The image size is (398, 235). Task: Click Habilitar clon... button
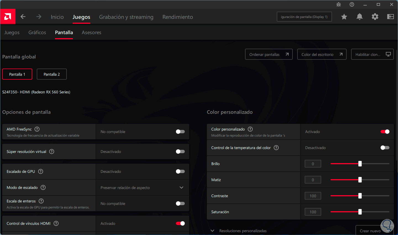372,54
